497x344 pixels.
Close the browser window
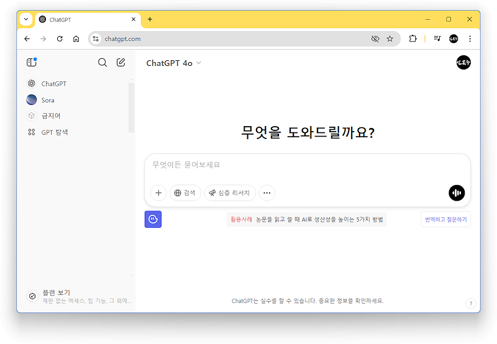[470, 19]
